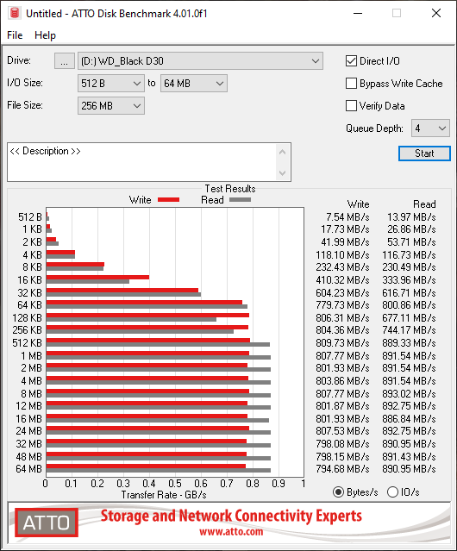
Task: Click the red Write legend swatch
Action: [x=169, y=199]
